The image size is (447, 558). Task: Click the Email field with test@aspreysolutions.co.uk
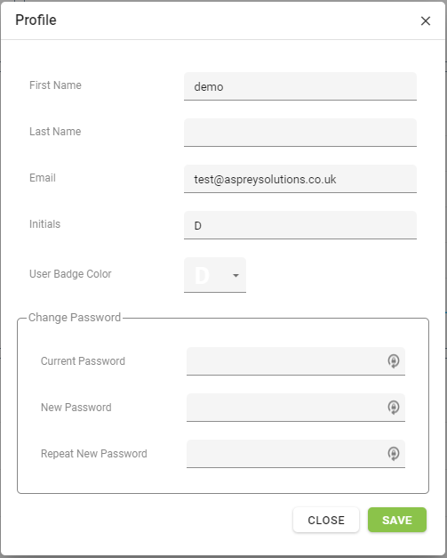300,179
